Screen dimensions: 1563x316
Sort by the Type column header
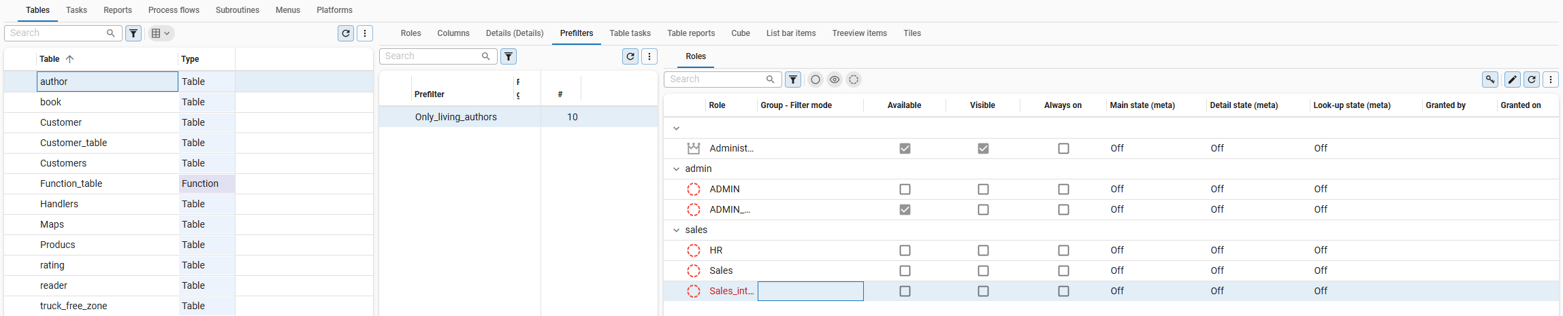pyautogui.click(x=190, y=59)
